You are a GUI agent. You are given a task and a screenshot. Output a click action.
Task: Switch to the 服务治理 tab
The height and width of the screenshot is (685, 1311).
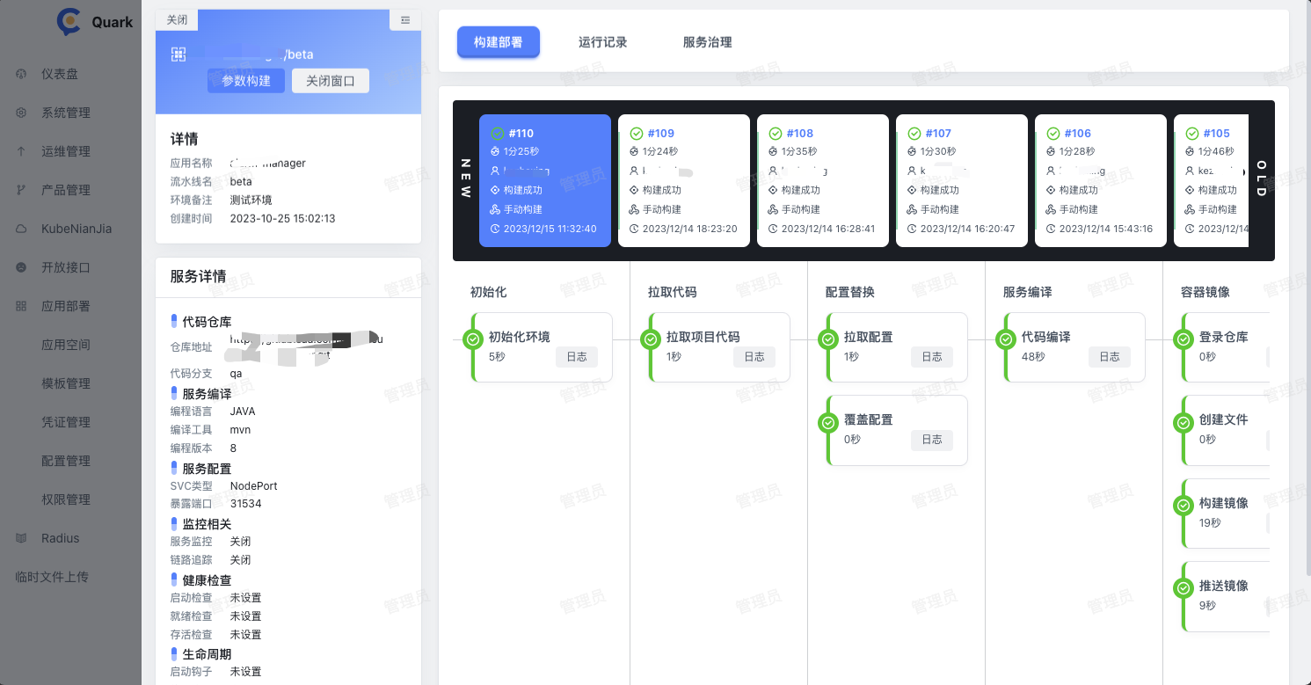tap(708, 42)
